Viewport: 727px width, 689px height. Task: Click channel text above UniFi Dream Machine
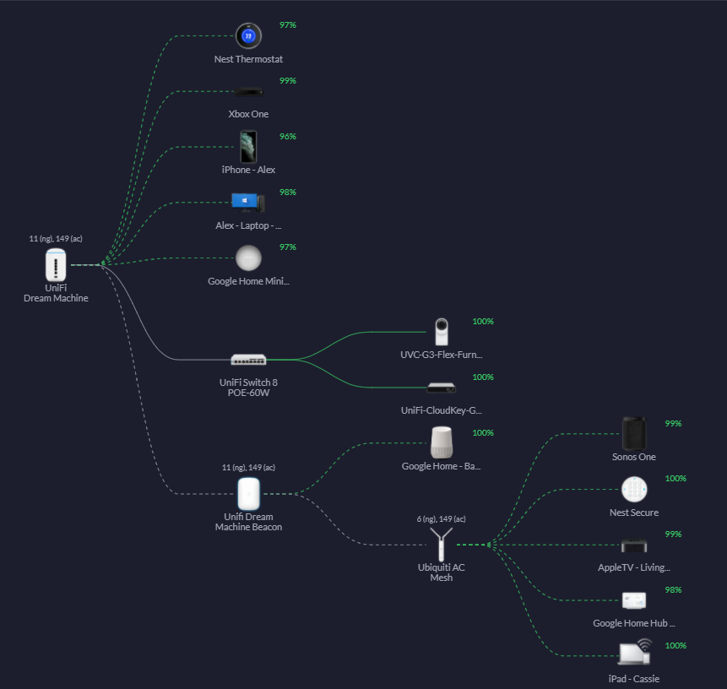click(56, 238)
